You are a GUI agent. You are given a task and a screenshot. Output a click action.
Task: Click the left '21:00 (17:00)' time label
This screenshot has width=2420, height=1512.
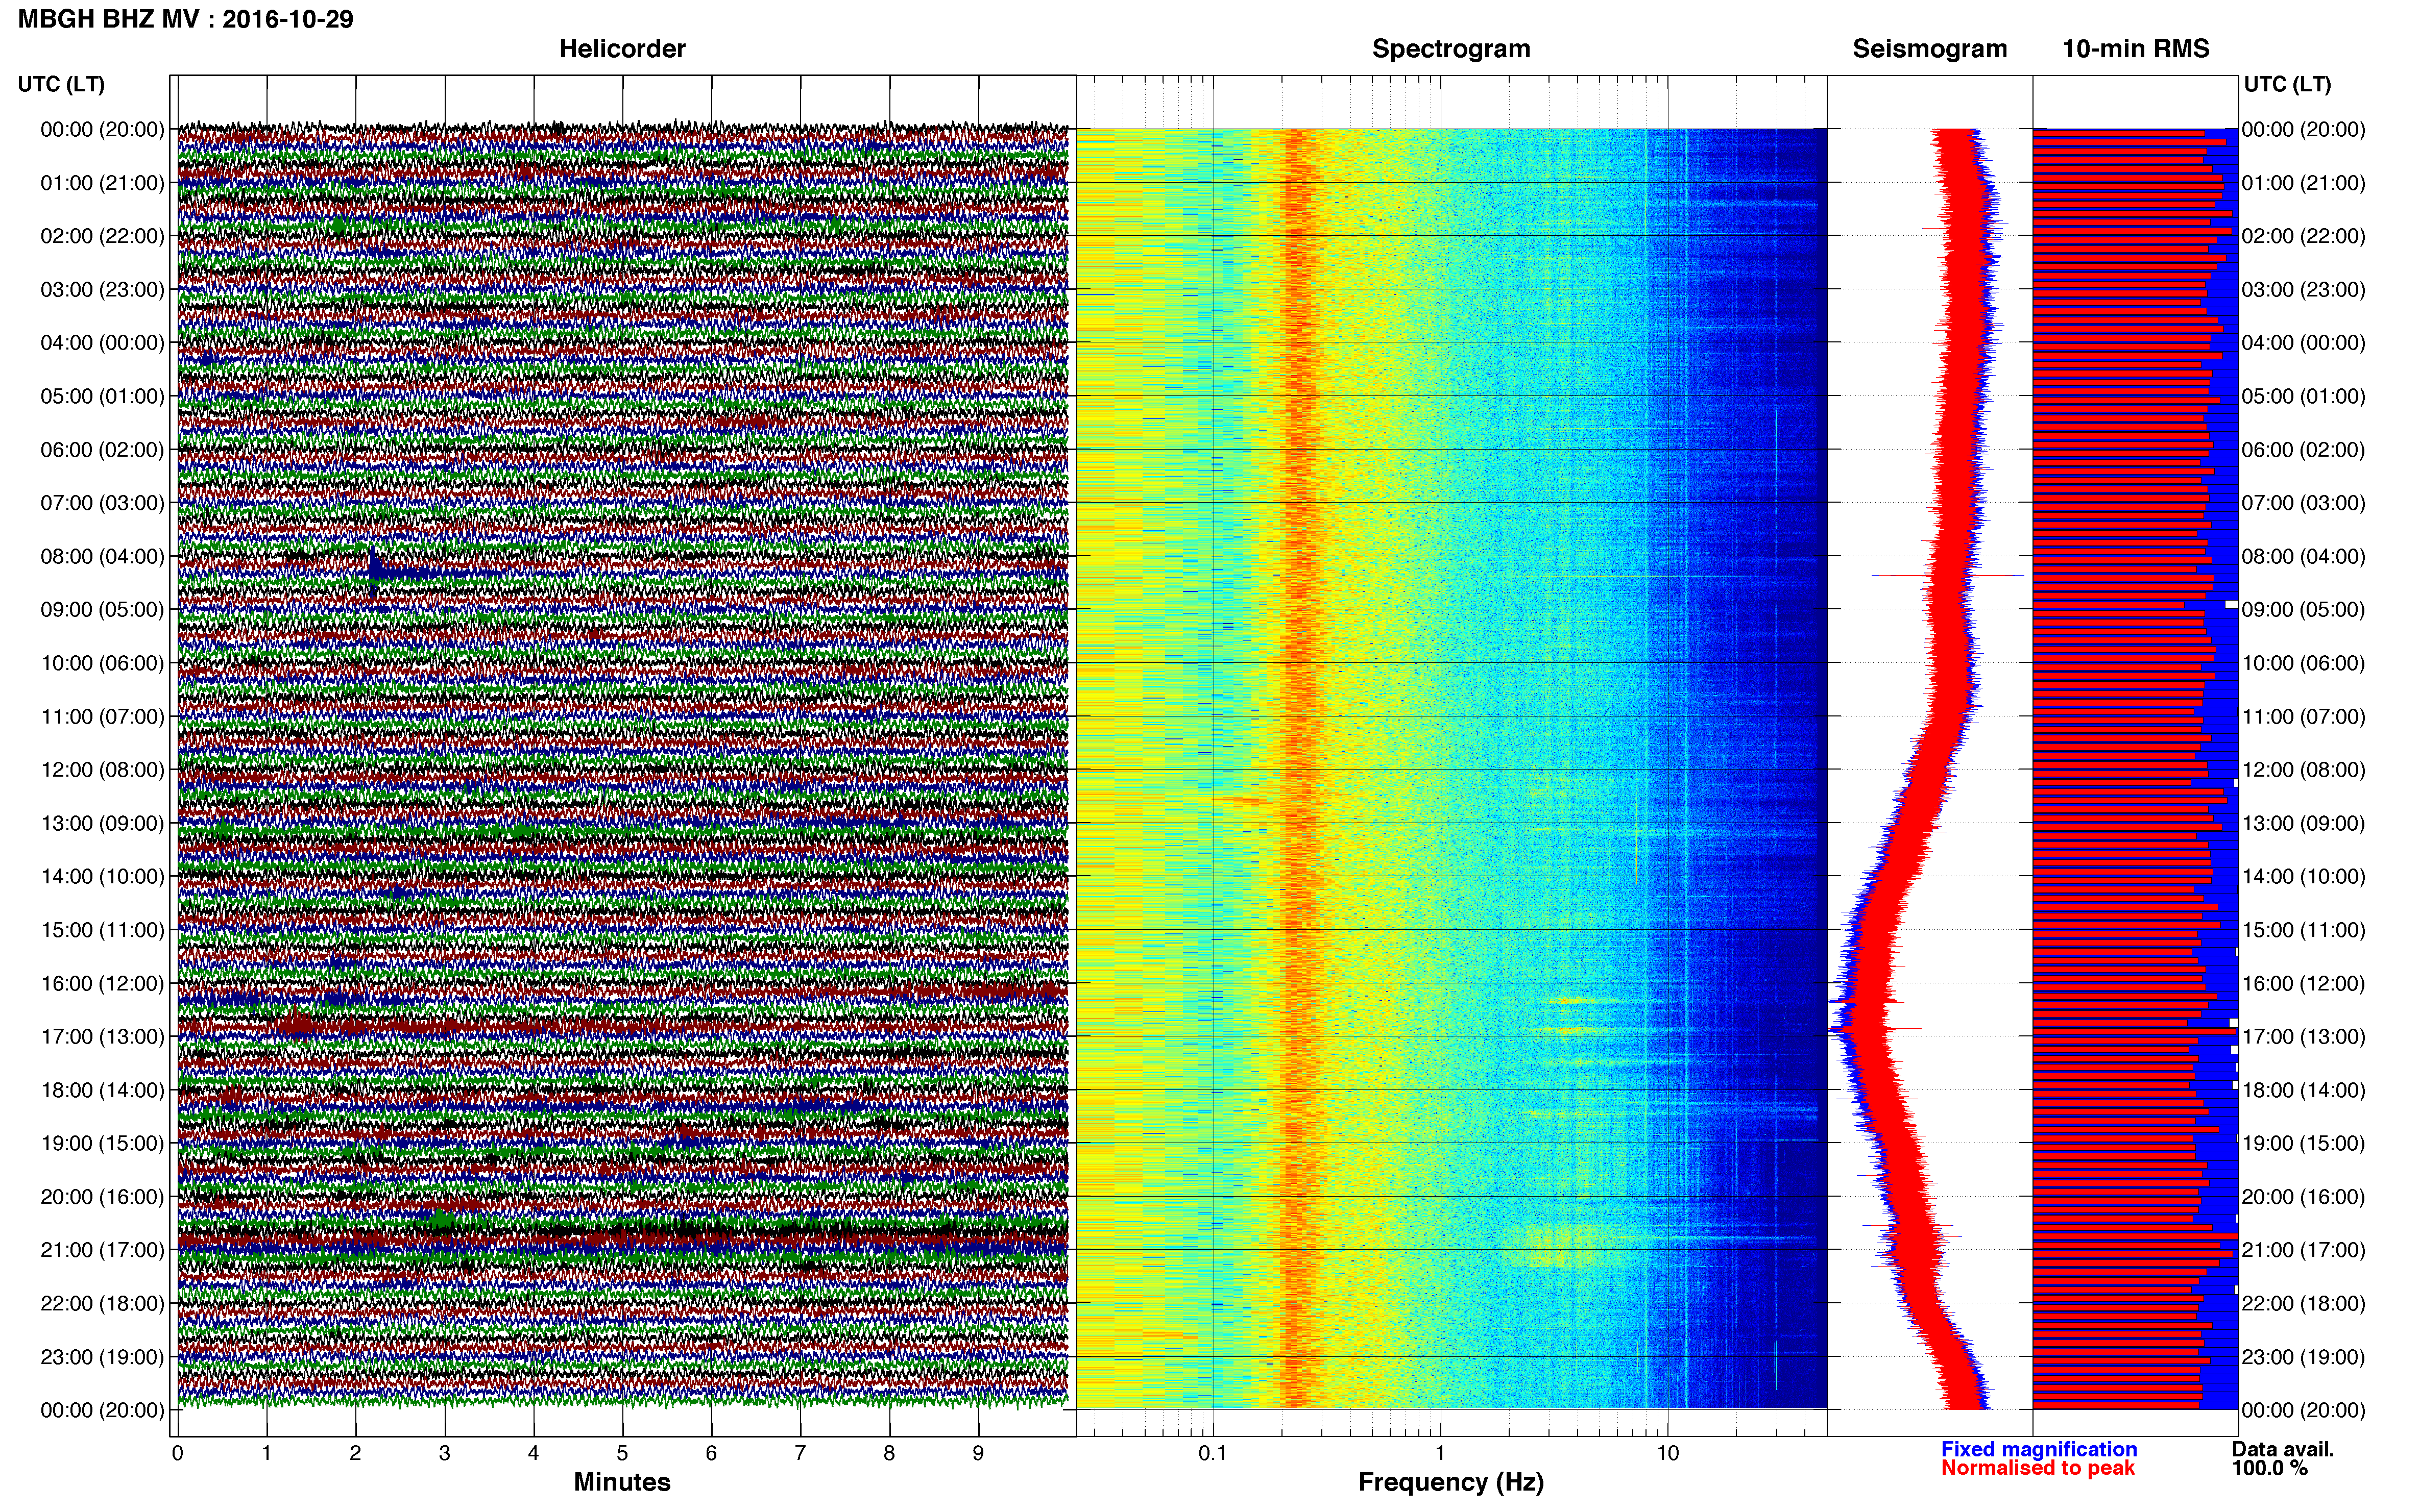point(102,1250)
